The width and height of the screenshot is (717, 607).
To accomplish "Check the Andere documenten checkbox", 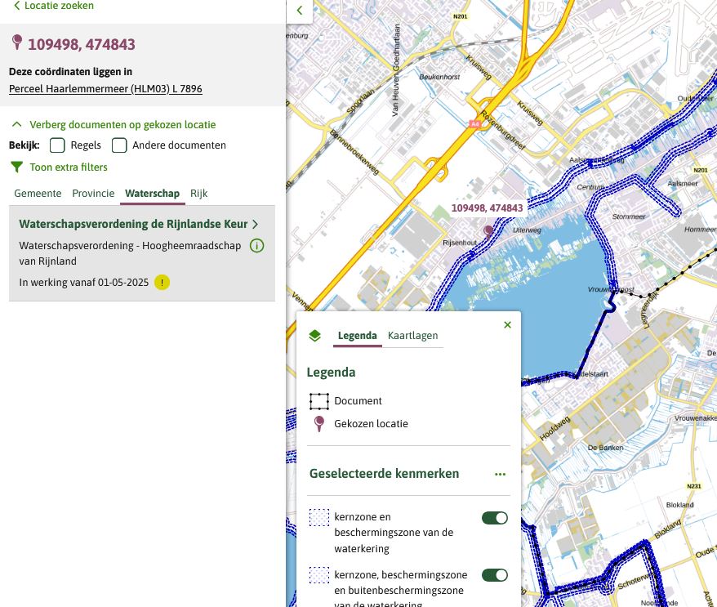I will 119,145.
